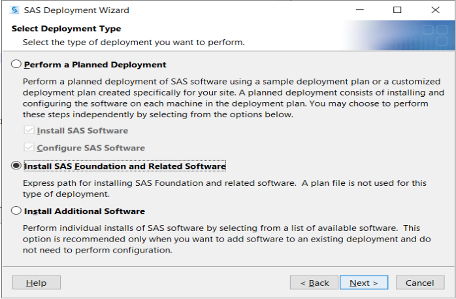Proceed with the Next button
Image resolution: width=456 pixels, height=299 pixels.
(x=364, y=283)
